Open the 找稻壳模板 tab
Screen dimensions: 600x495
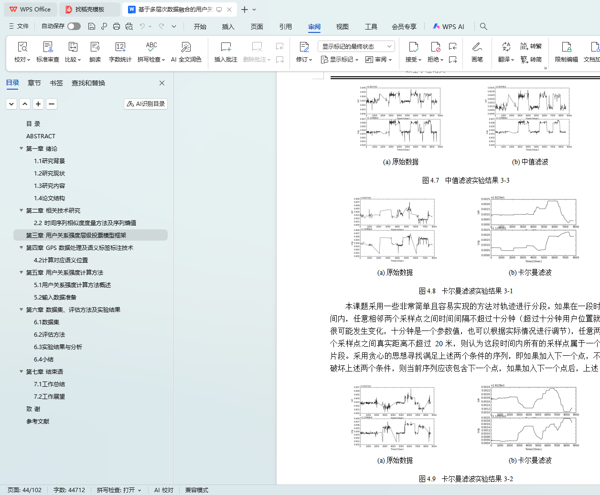click(x=89, y=10)
